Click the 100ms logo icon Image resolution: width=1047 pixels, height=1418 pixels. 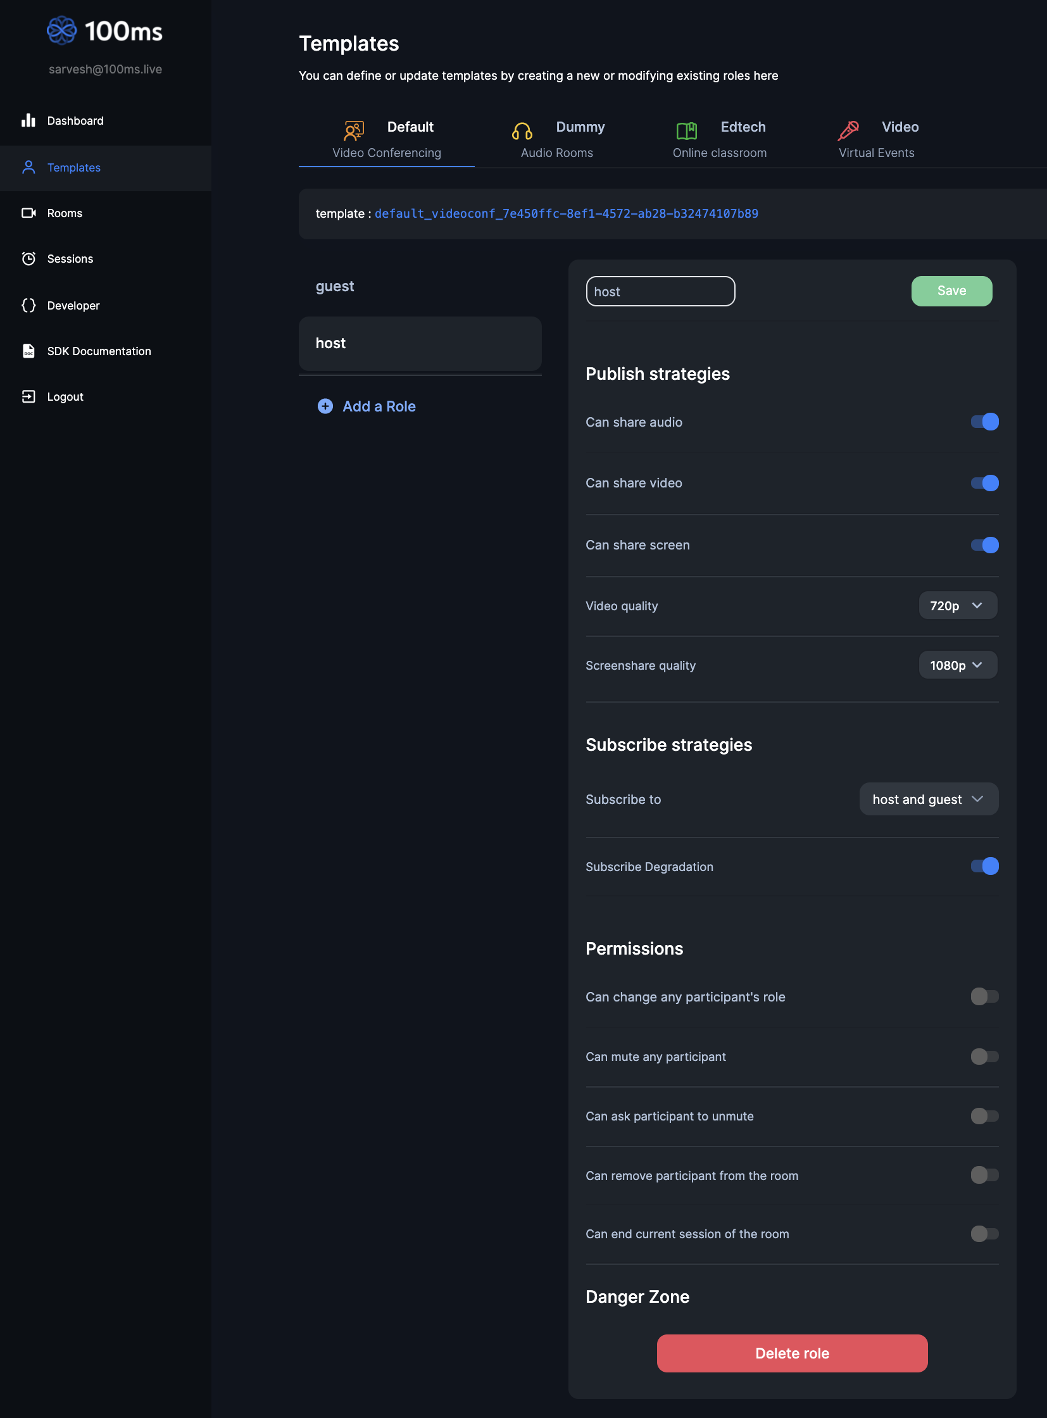[61, 31]
